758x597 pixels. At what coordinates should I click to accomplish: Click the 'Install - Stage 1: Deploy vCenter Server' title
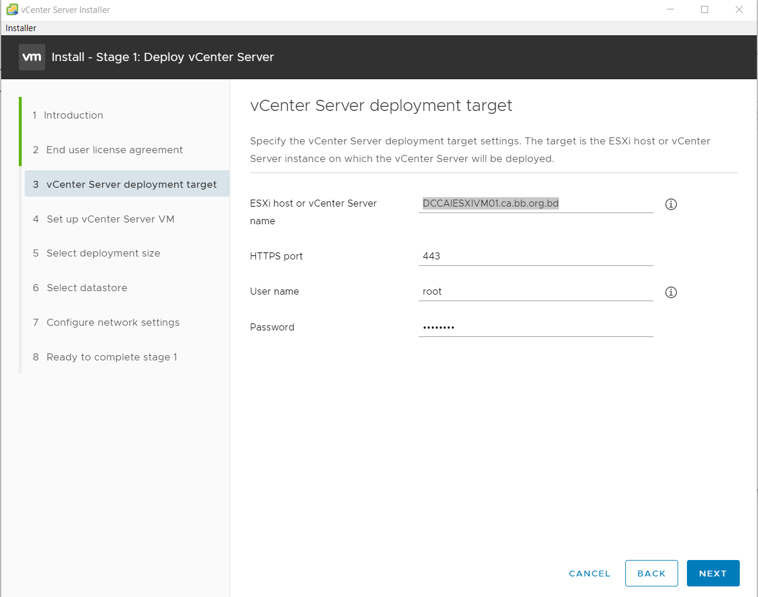coord(163,57)
